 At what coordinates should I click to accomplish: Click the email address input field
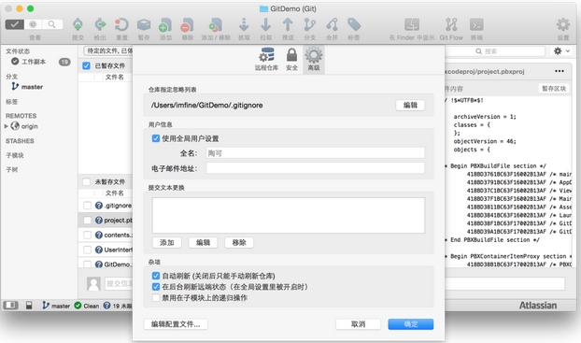click(316, 168)
